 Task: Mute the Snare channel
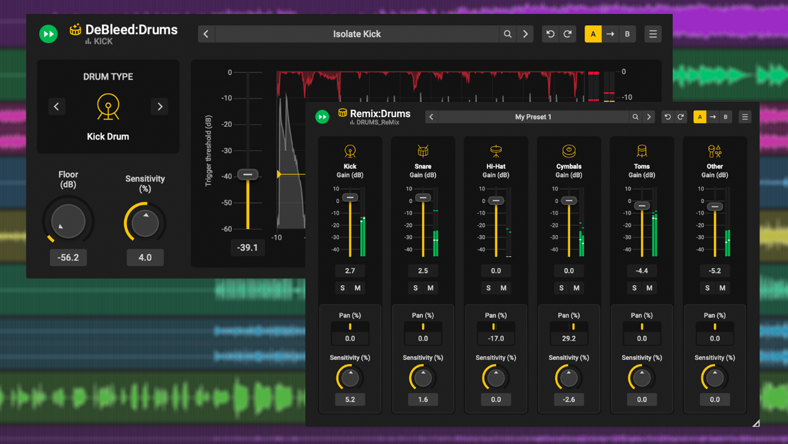(430, 288)
